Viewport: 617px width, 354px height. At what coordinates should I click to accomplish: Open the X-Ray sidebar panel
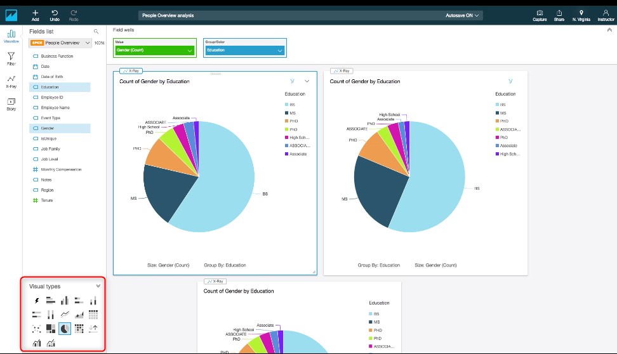tap(11, 82)
